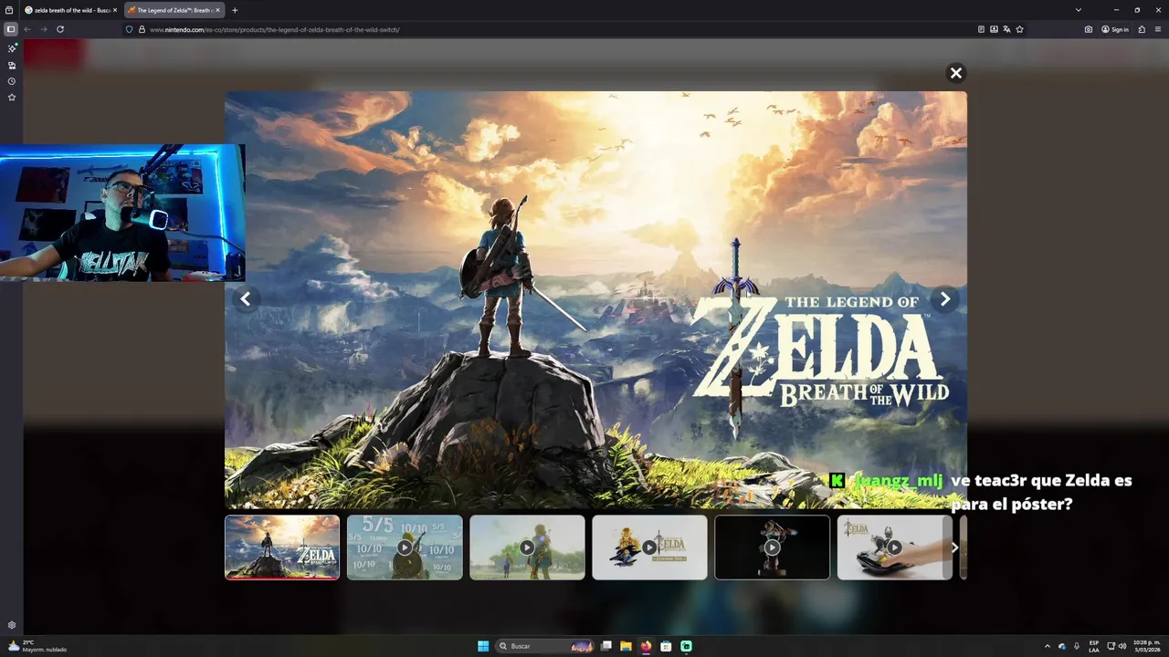
Task: Change ESP LAA keyboard language
Action: (1094, 646)
